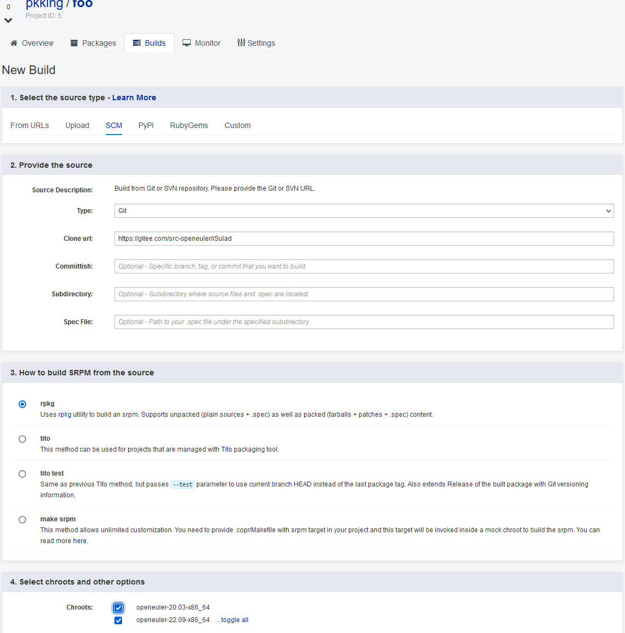Select the rpkg build method

coord(22,404)
